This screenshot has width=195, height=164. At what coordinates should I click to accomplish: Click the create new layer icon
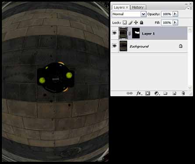[174, 93]
